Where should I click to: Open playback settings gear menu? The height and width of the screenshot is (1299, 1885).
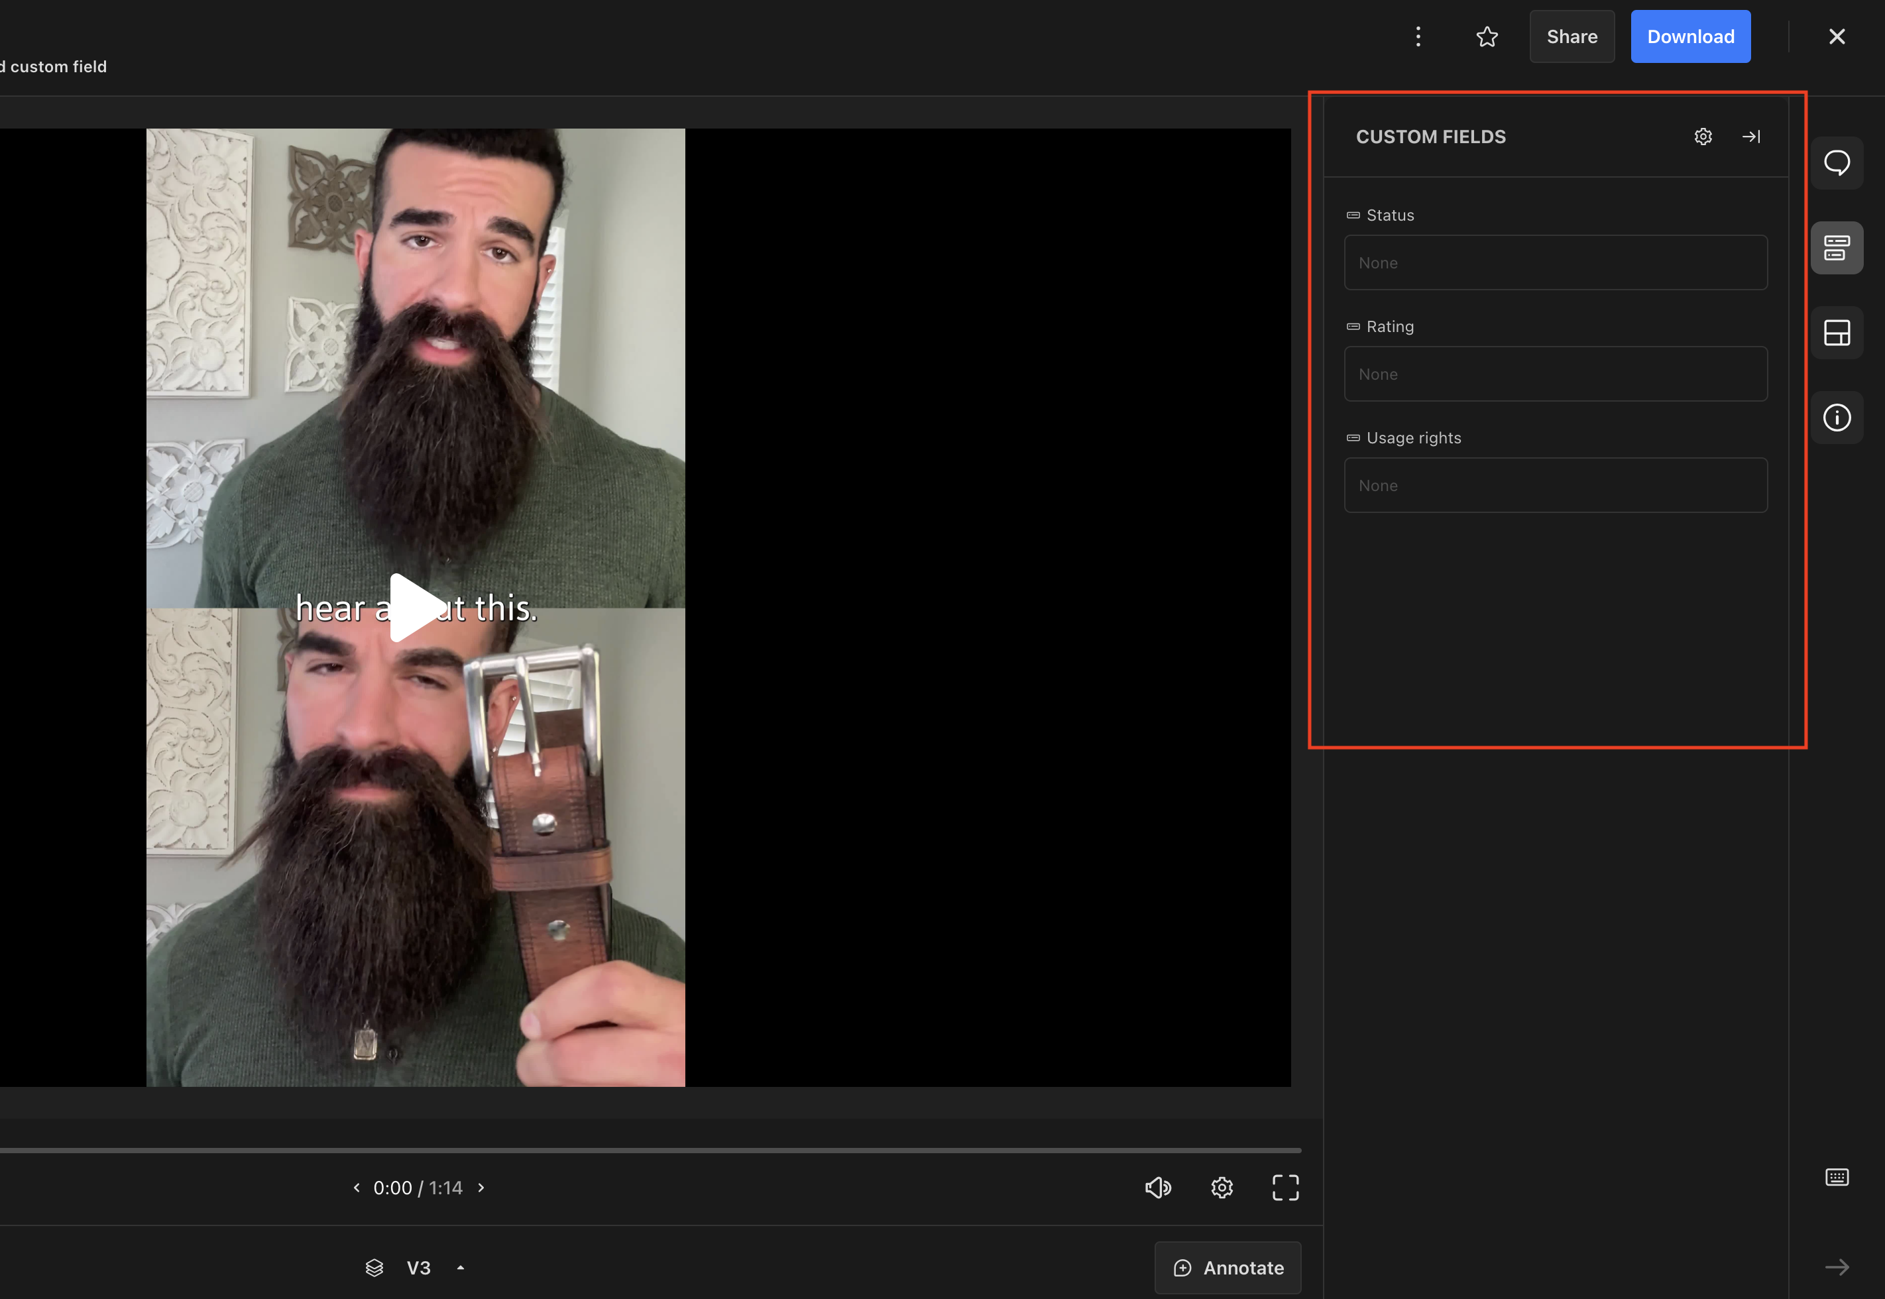[1222, 1188]
